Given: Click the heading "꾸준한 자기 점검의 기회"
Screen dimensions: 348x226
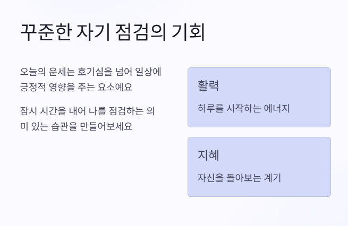Looking at the screenshot, I should 113,32.
